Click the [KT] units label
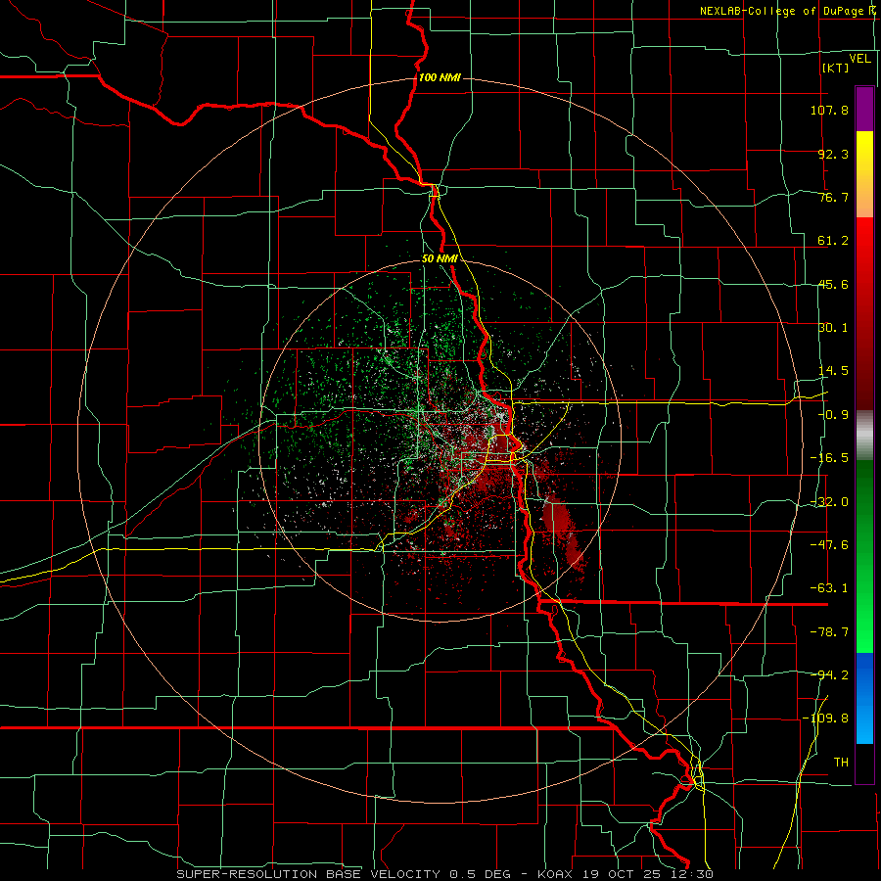This screenshot has height=881, width=881. [x=835, y=69]
